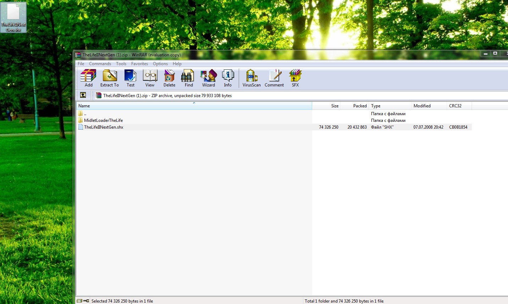
Task: Click the 'Selected 74 326 250 bytes' status text
Action: [122, 301]
